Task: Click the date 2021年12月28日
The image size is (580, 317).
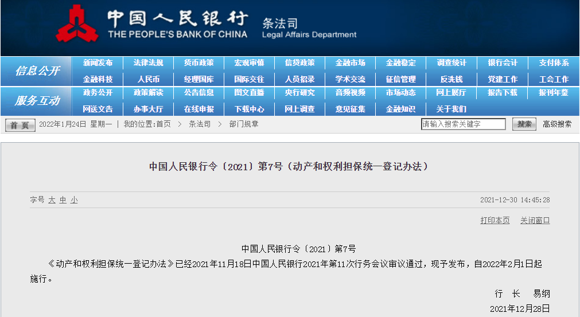Action: pos(520,308)
